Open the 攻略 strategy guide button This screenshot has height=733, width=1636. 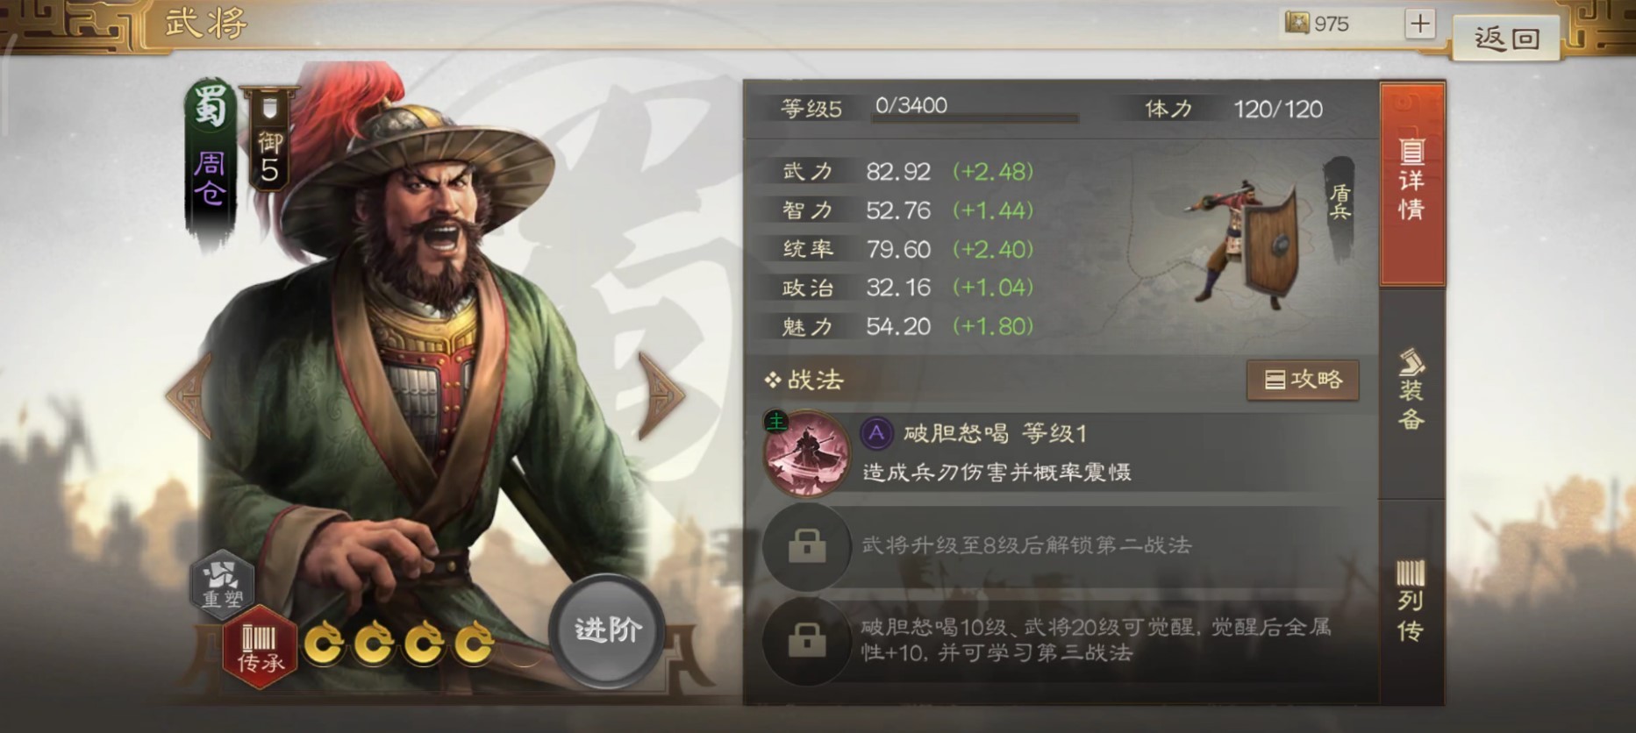tap(1303, 380)
